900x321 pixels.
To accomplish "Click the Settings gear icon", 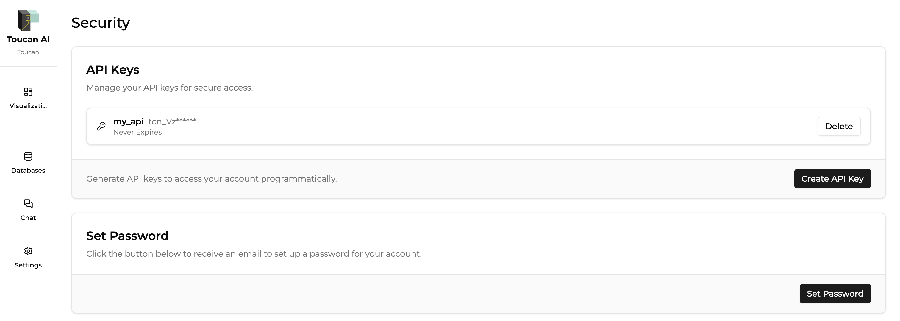I will pyautogui.click(x=28, y=251).
